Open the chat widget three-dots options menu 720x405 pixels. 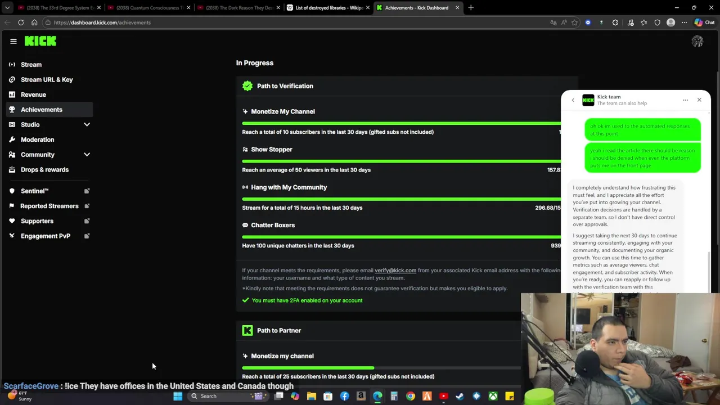pos(685,100)
